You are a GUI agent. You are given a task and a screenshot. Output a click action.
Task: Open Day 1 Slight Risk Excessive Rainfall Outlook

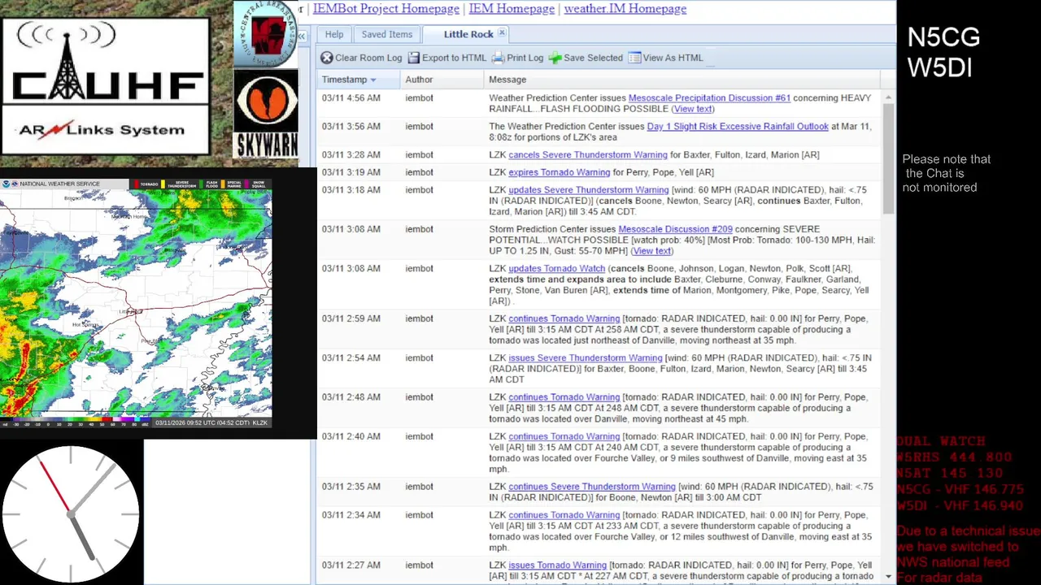(x=738, y=126)
